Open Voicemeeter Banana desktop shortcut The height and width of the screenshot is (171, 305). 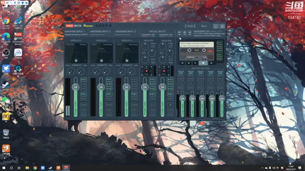[18, 39]
